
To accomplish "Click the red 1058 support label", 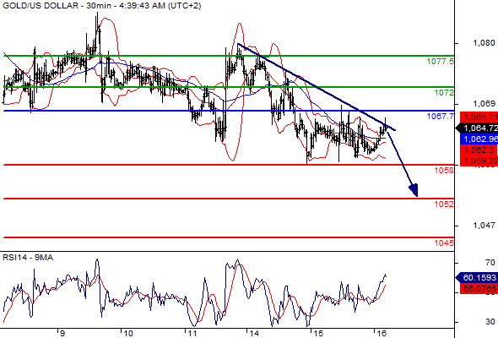I will (444, 171).
